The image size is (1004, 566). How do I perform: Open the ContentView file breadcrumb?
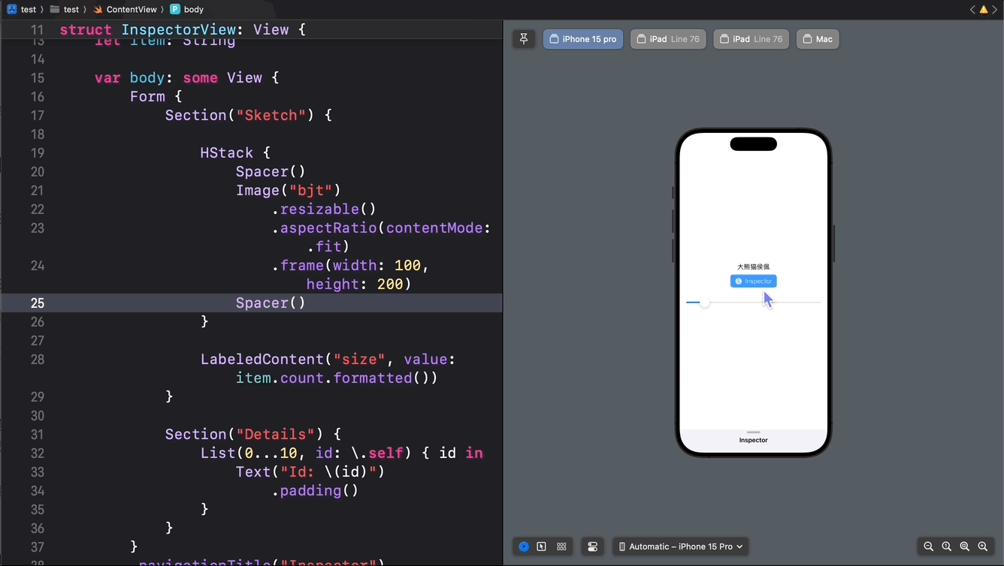coord(125,9)
